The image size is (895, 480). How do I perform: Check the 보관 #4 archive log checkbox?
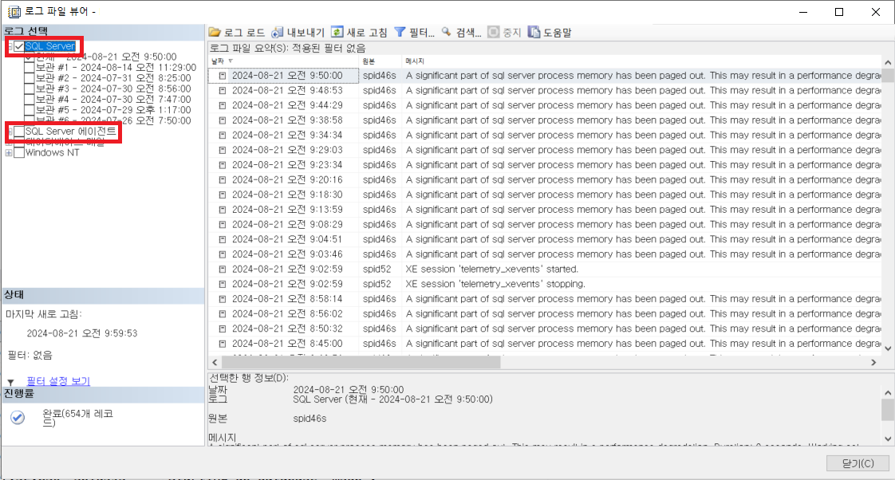point(29,100)
